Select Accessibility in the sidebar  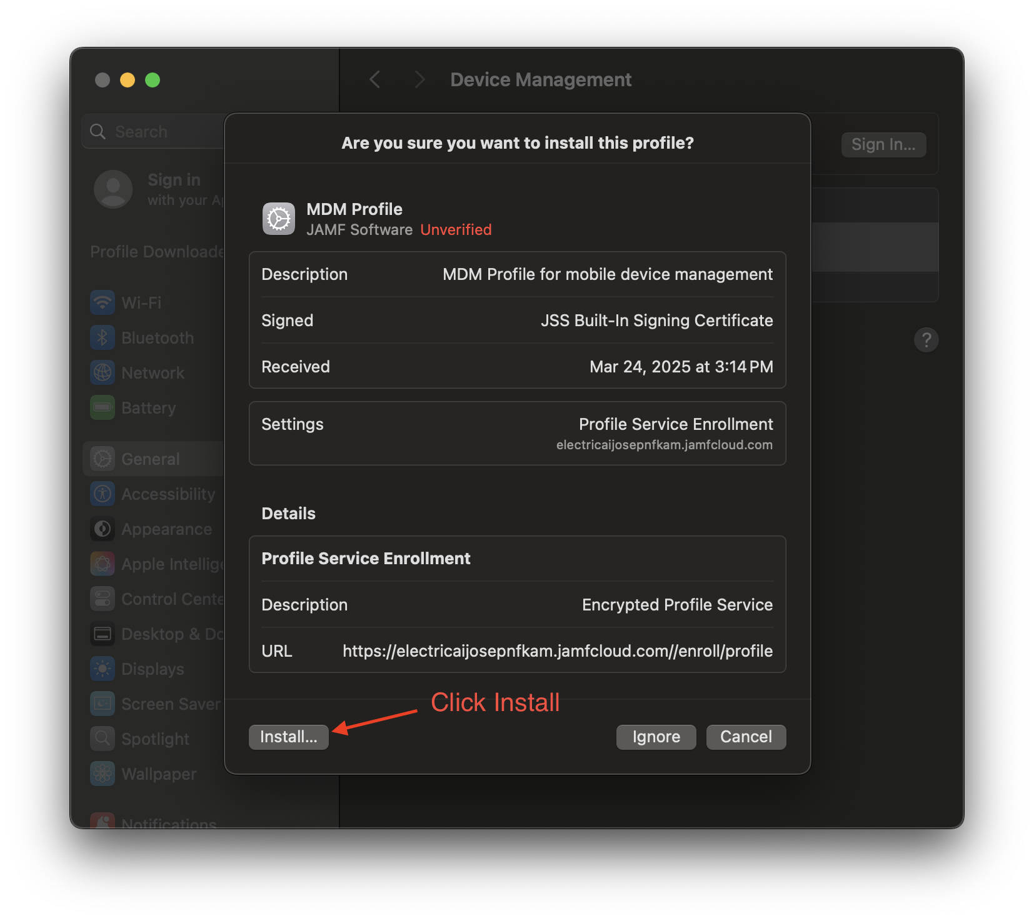tap(168, 494)
